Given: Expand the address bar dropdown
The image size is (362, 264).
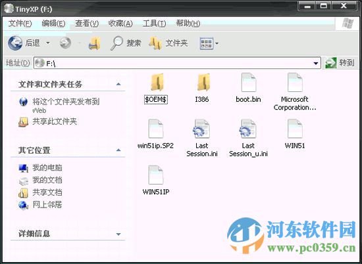Looking at the screenshot, I should 315,63.
